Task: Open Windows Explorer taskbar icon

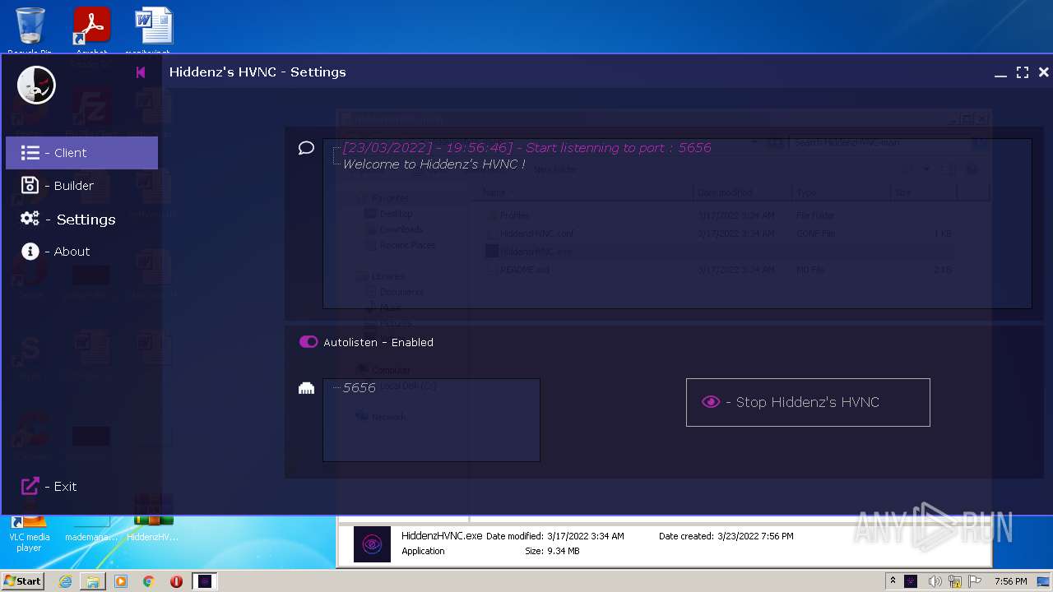Action: click(93, 581)
